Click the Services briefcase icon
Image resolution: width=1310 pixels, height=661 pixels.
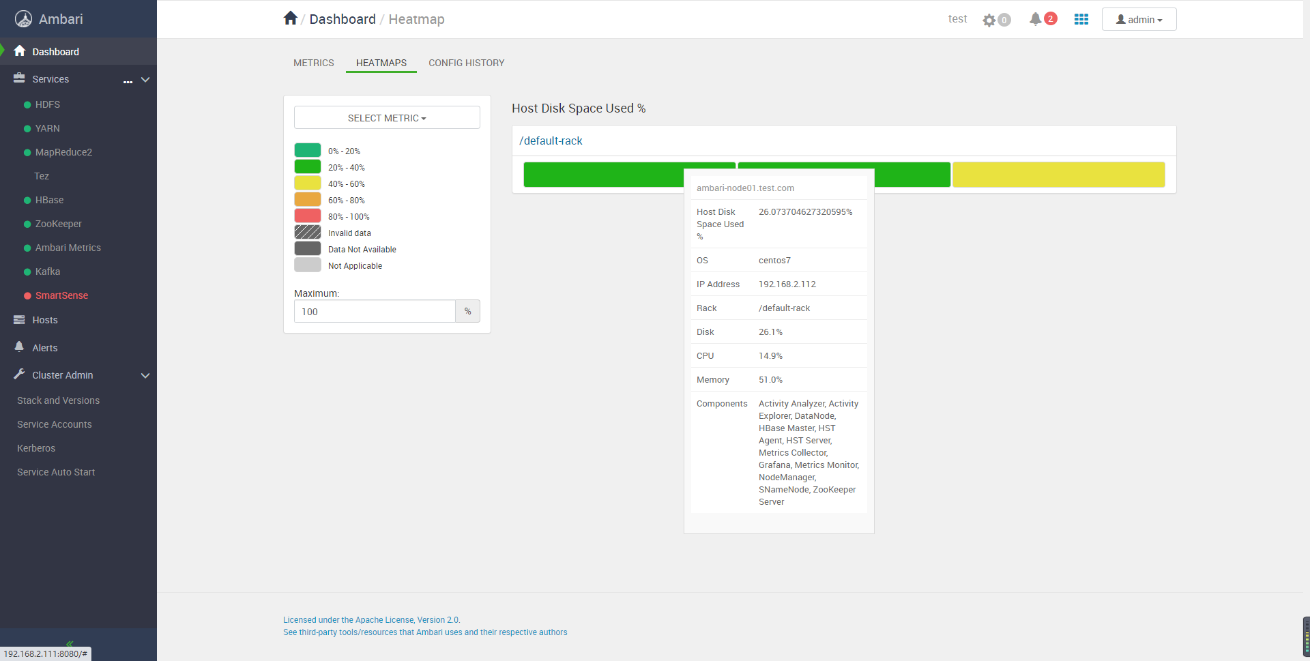click(19, 78)
